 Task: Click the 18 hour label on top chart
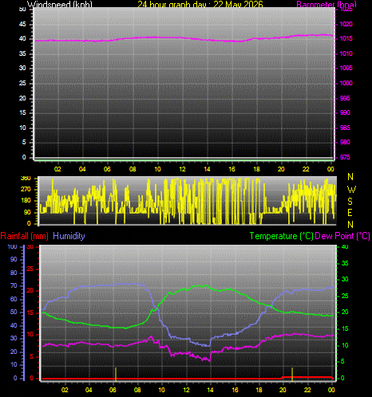click(x=256, y=169)
